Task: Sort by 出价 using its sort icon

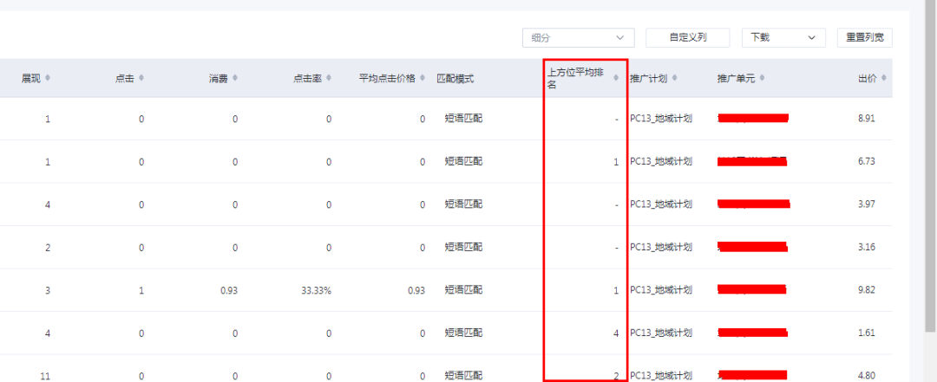Action: coord(883,79)
